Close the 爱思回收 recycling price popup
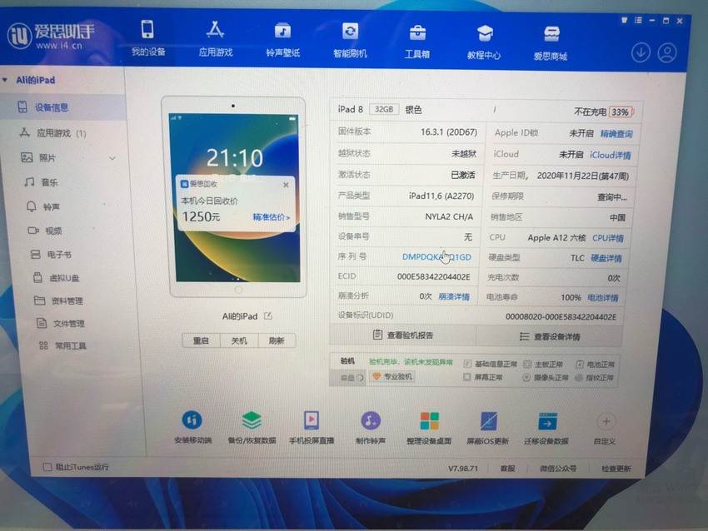 coord(286,185)
